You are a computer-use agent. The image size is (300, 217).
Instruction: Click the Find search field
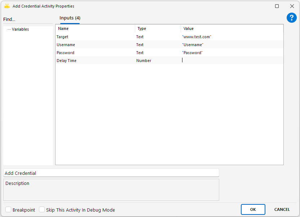pyautogui.click(x=28, y=19)
